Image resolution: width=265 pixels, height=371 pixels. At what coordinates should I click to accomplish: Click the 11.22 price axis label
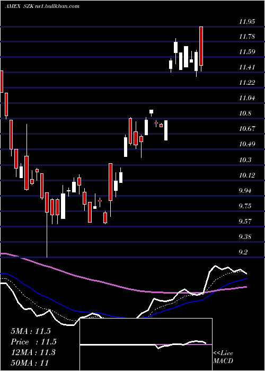coord(247,83)
